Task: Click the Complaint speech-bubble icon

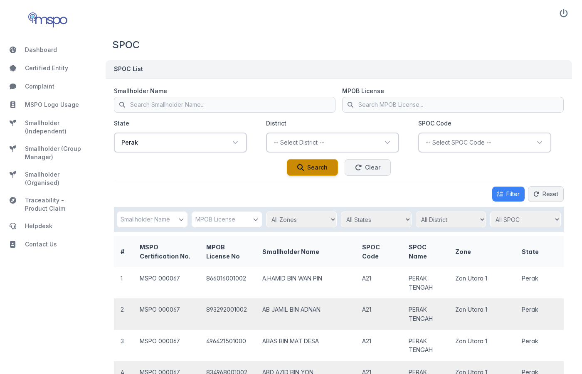Action: [12, 86]
